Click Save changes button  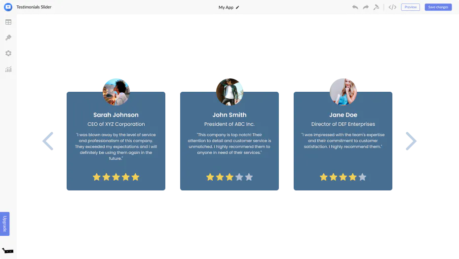(x=438, y=7)
